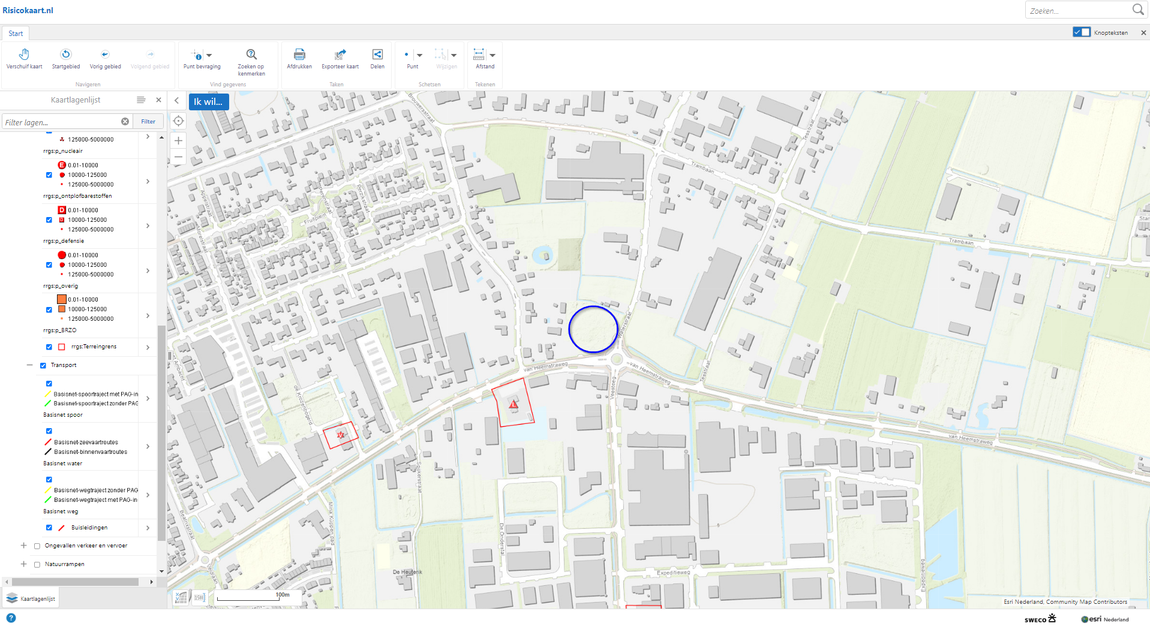The image size is (1150, 629).
Task: Click the Basisnet water label
Action: [63, 464]
